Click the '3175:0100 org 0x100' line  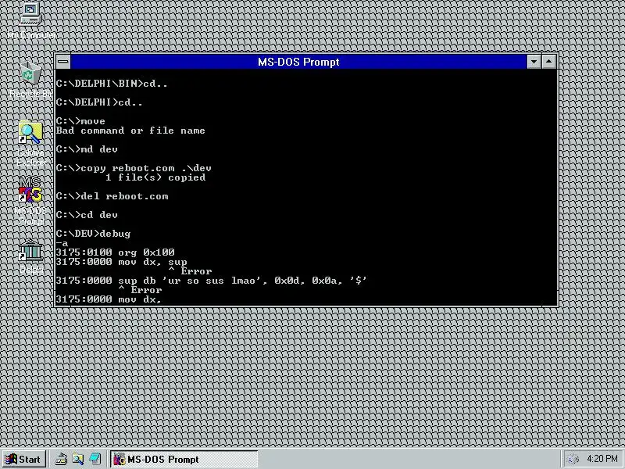click(115, 252)
